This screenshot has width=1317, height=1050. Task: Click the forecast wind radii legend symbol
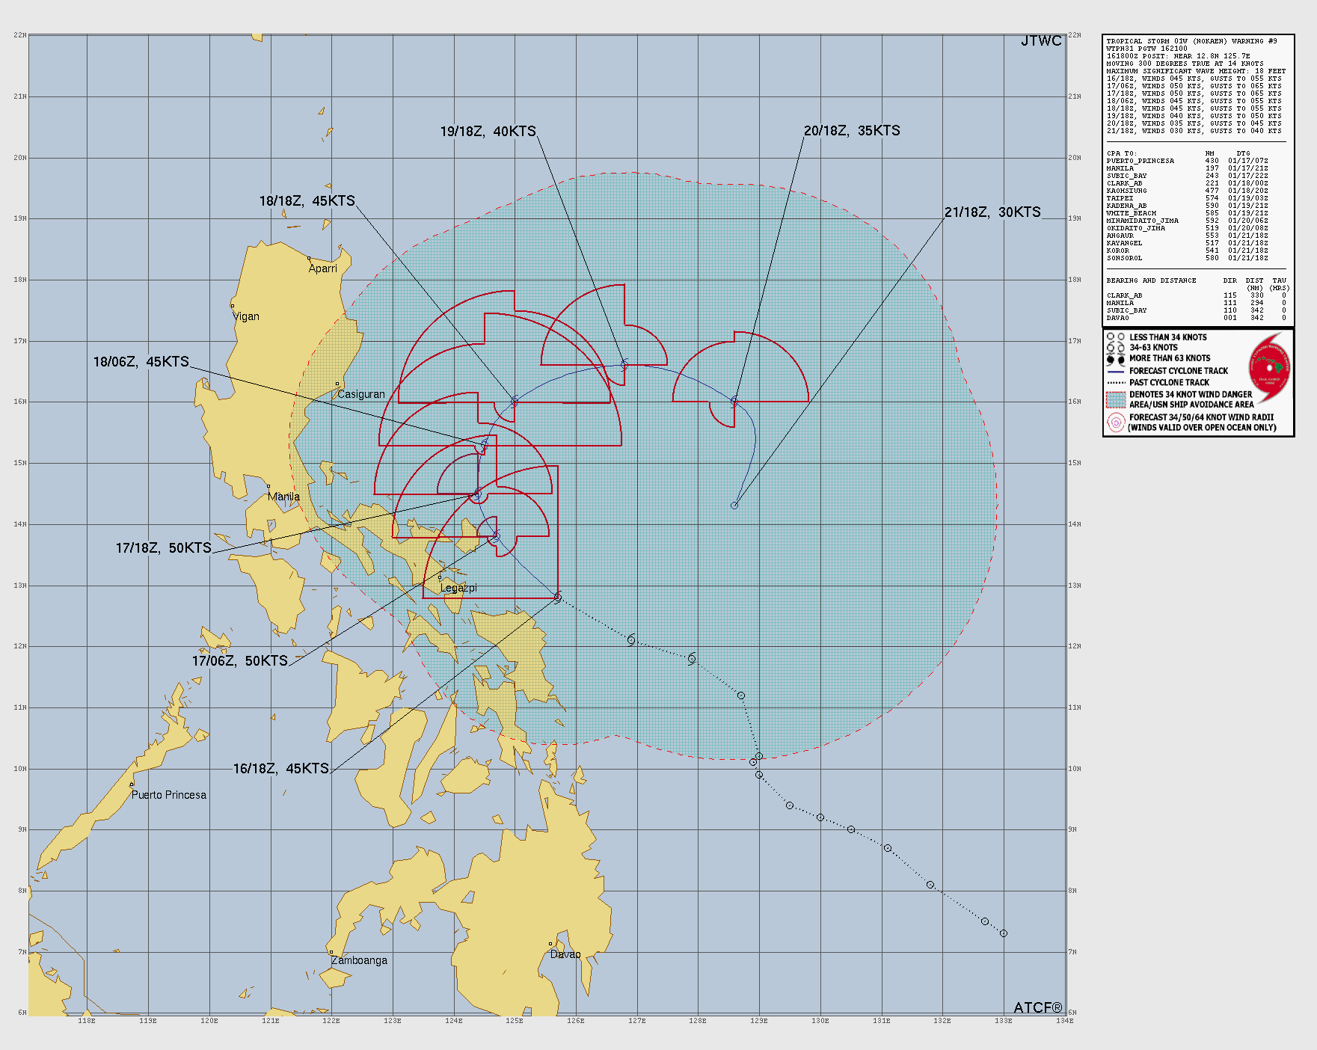(x=1116, y=423)
